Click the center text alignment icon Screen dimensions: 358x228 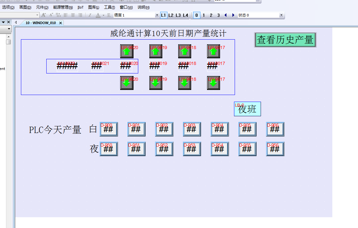coord(73,15)
